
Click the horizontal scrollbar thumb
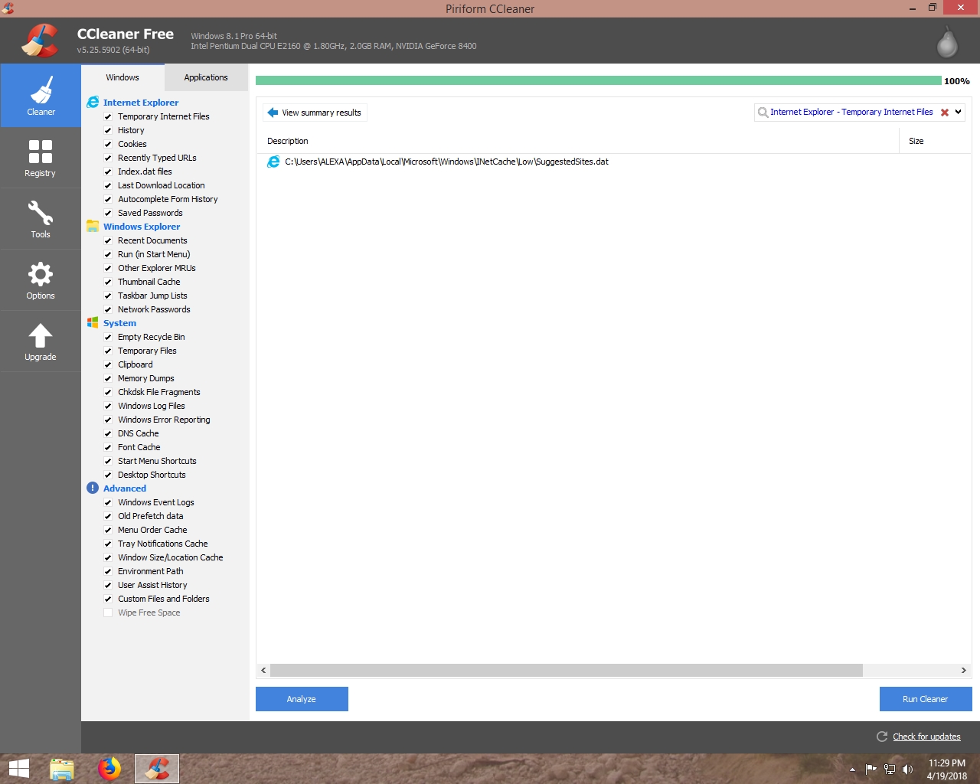tap(567, 670)
